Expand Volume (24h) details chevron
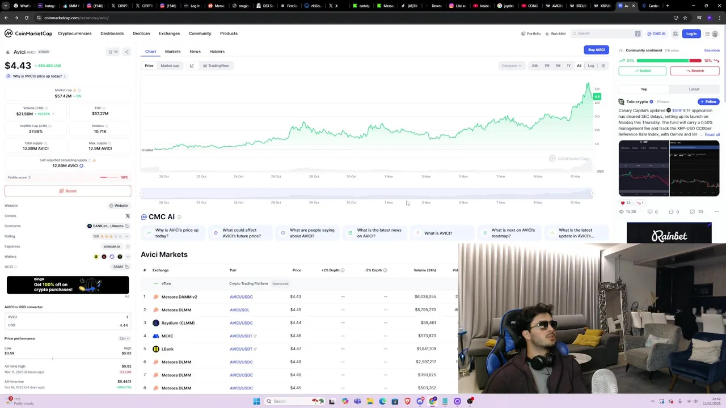Viewport: 726px width, 408px height. (53, 114)
